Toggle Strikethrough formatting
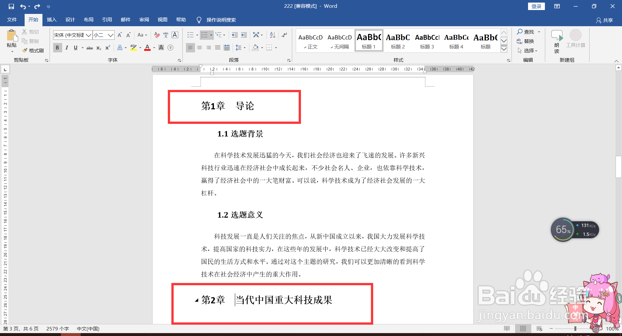Viewport: 622px width, 336px height. point(90,48)
